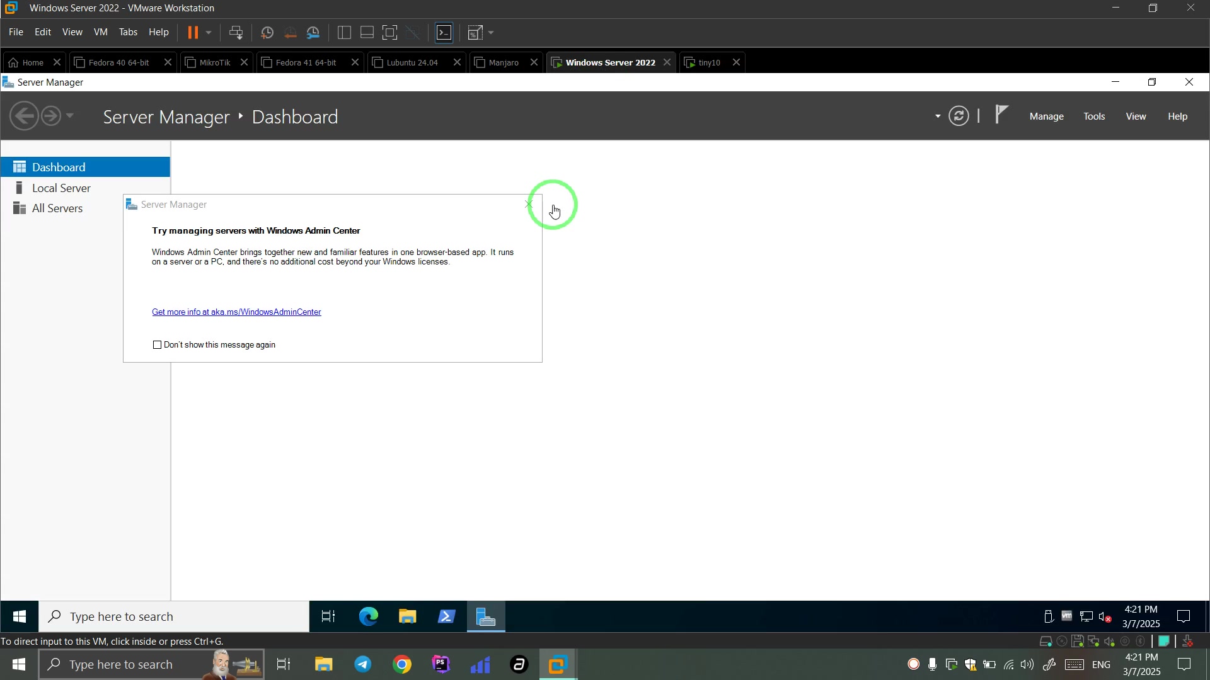Open host PhpStorm from taskbar
The height and width of the screenshot is (680, 1210).
[441, 664]
